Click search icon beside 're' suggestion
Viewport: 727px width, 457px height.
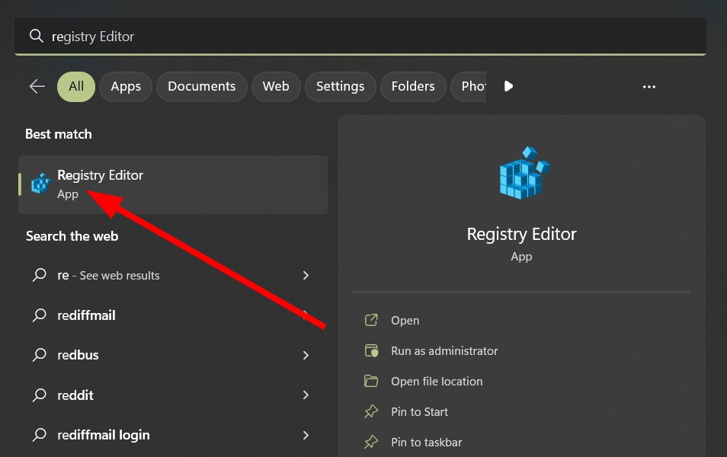(x=40, y=275)
